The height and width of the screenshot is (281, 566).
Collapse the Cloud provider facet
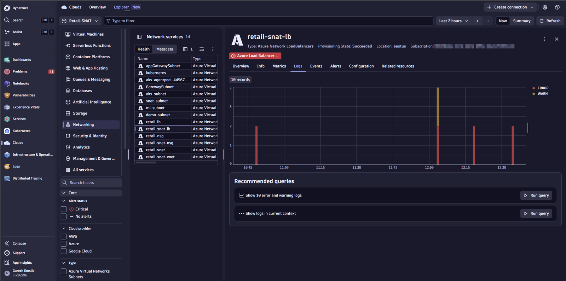pos(64,229)
